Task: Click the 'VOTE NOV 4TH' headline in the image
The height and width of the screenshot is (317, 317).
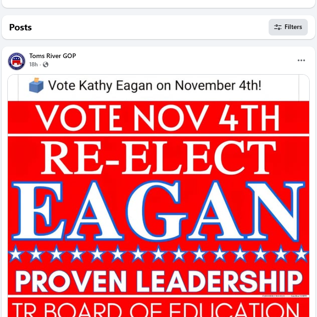Action: click(158, 119)
